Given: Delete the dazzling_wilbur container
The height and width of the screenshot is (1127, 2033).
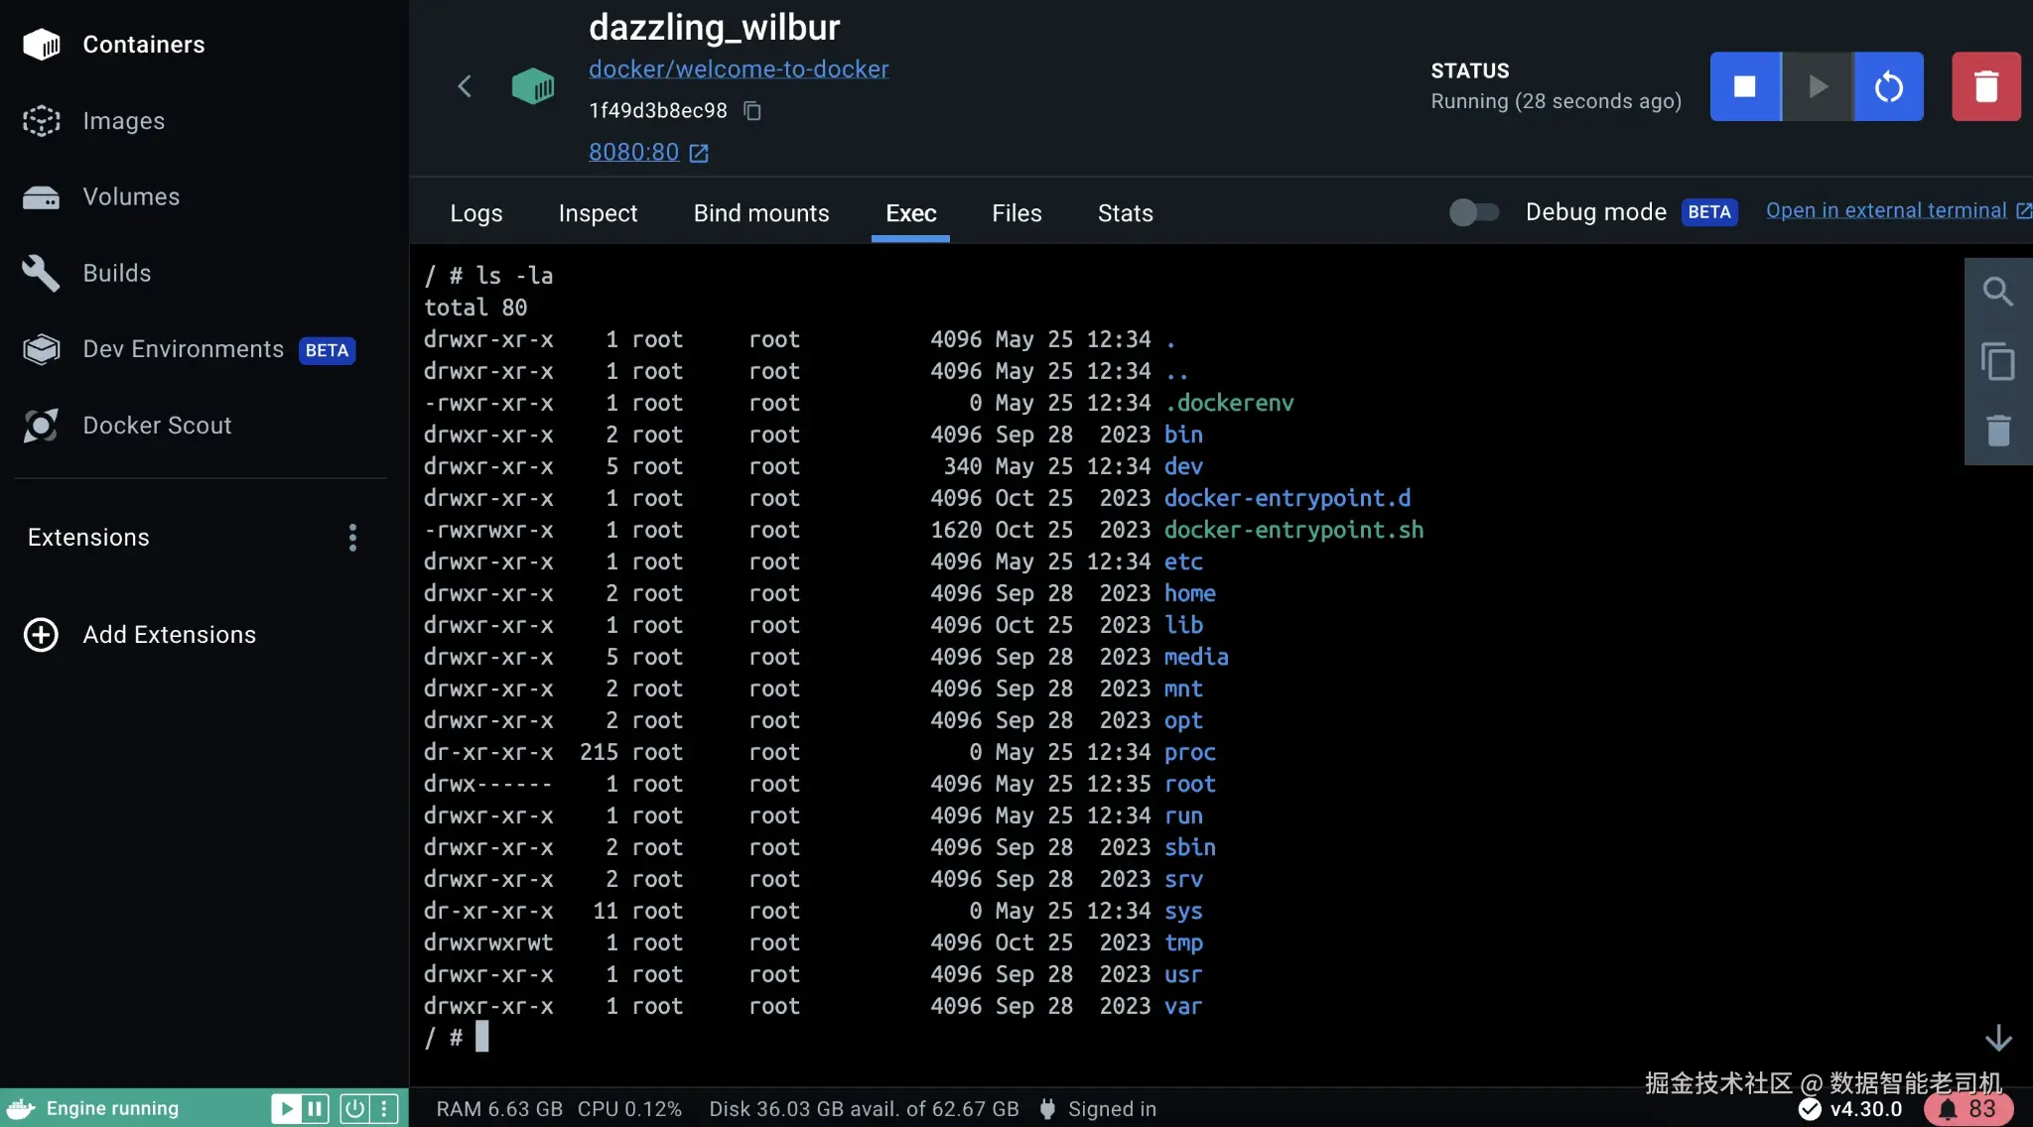Looking at the screenshot, I should (1986, 86).
